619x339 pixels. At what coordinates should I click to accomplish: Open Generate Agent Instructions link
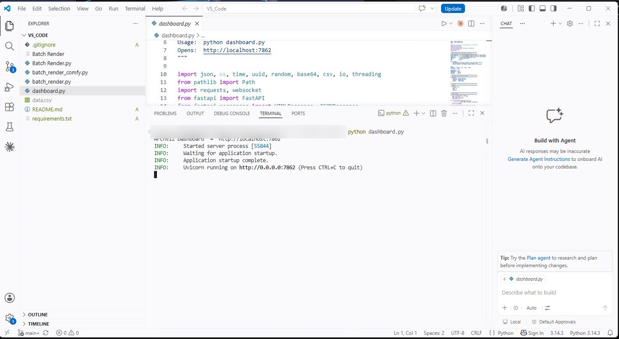539,159
